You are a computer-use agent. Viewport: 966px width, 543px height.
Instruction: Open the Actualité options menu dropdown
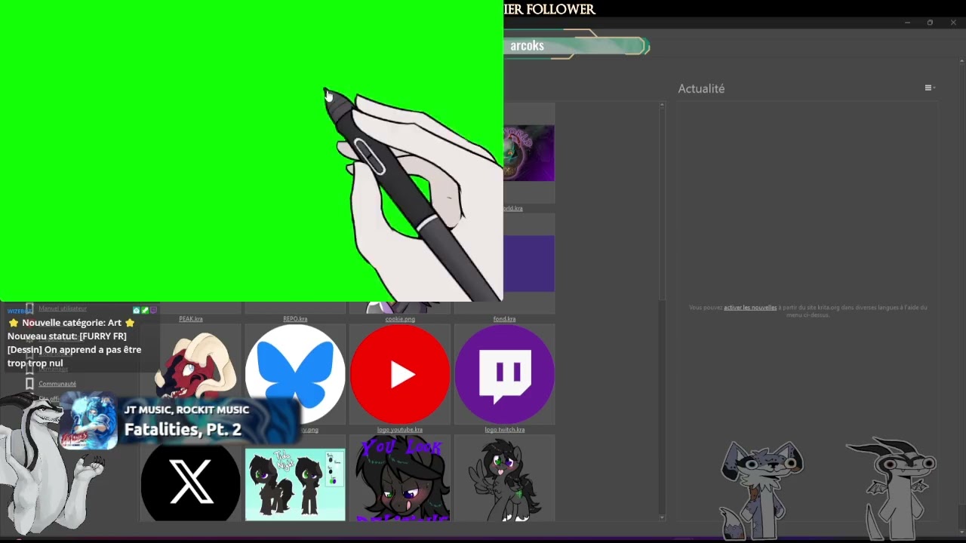pyautogui.click(x=930, y=88)
